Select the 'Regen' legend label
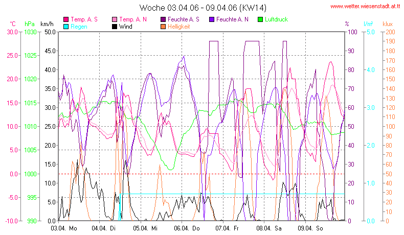This screenshot has height=235, width=404. click(x=79, y=27)
